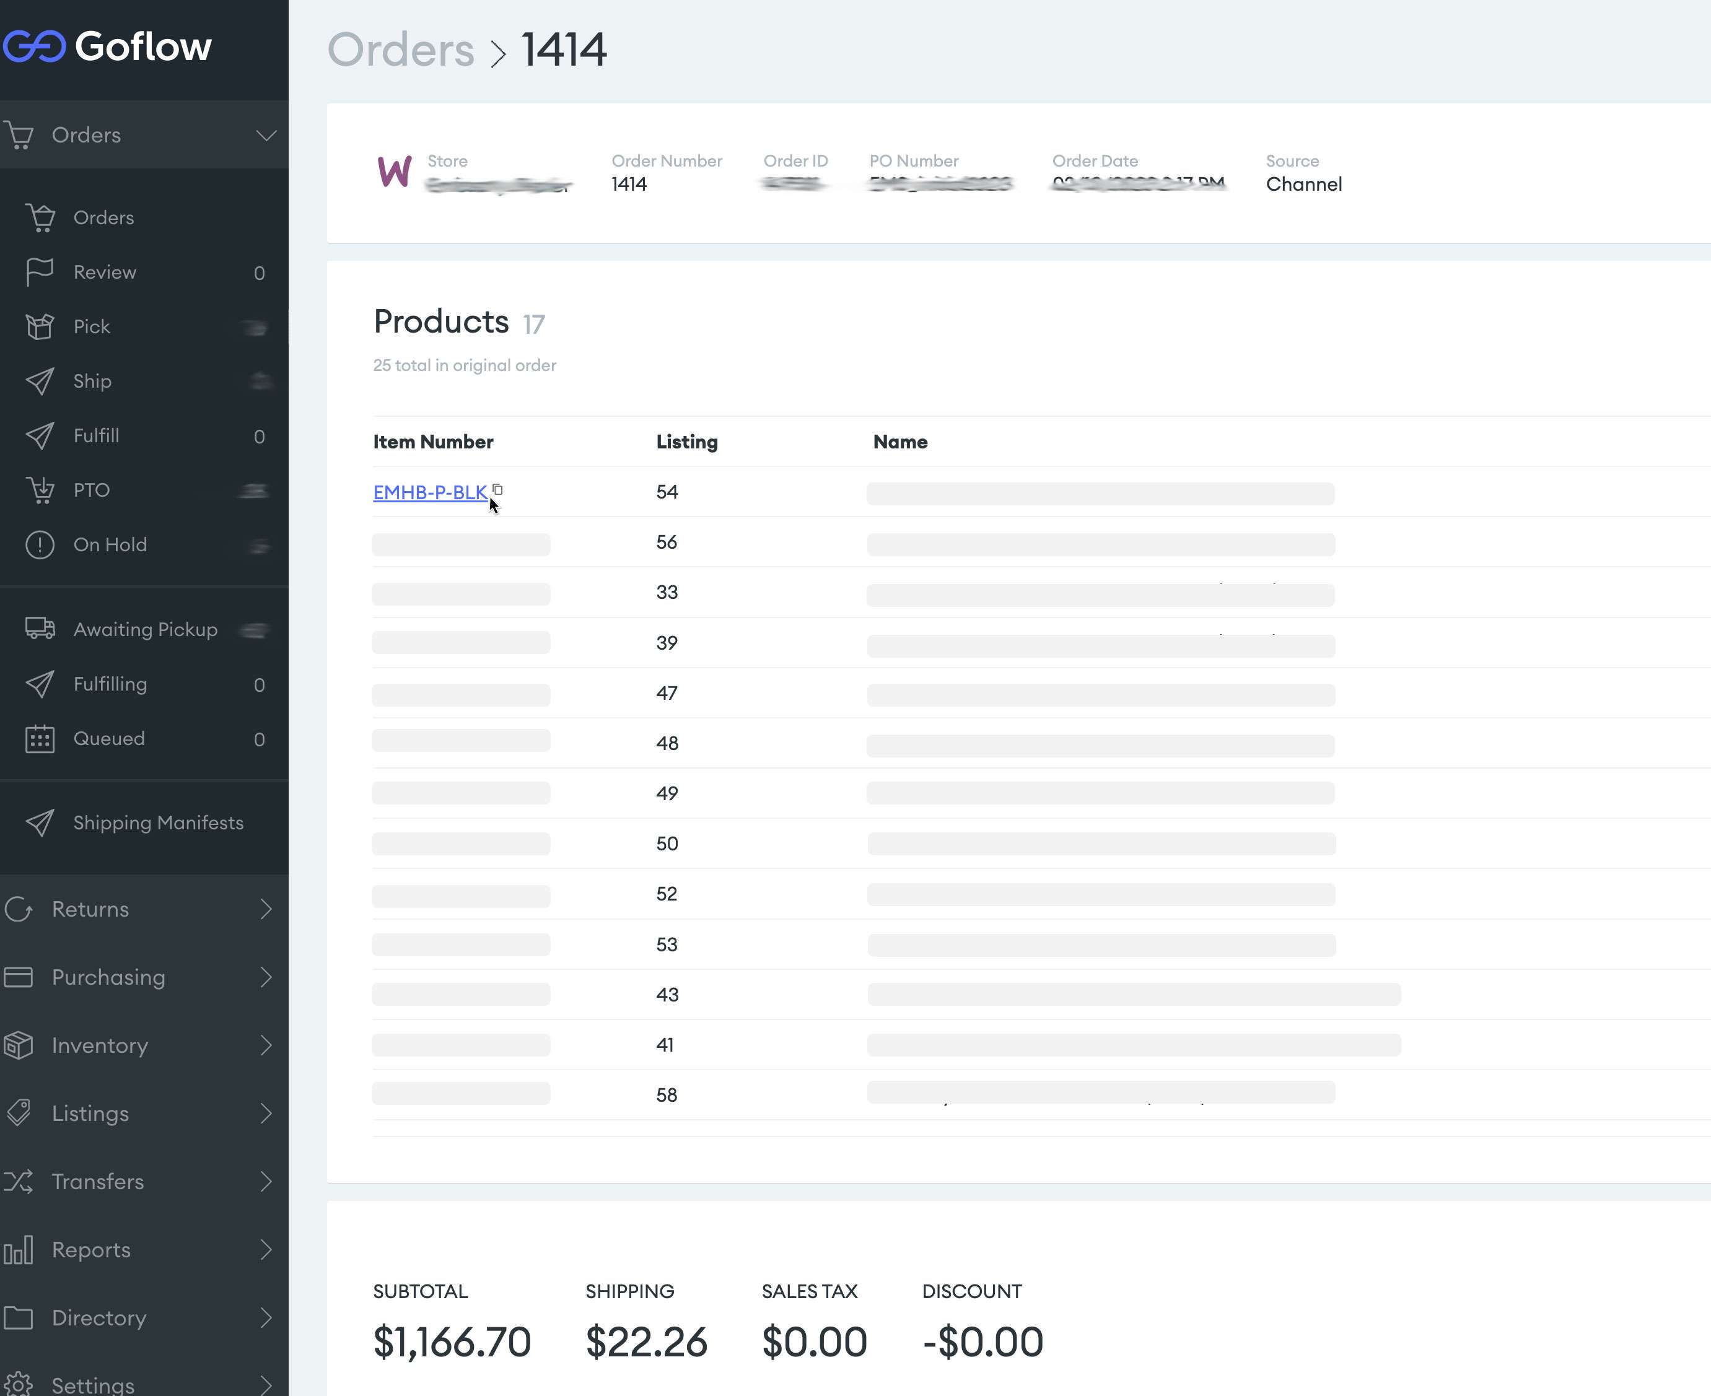Expand the Returns section
The image size is (1711, 1396).
point(266,909)
